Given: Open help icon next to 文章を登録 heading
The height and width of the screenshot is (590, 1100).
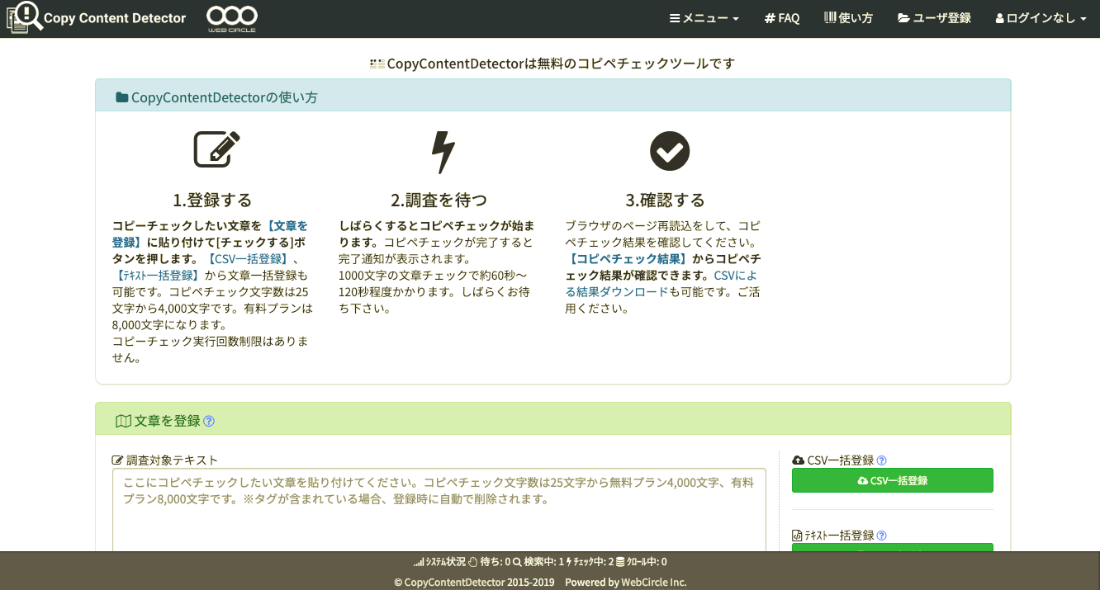Looking at the screenshot, I should click(209, 421).
